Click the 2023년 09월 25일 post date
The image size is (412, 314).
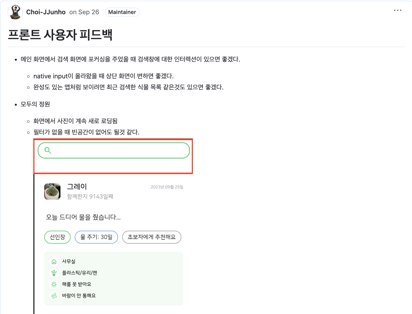[x=167, y=187]
